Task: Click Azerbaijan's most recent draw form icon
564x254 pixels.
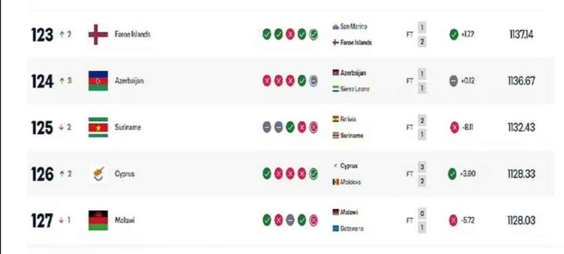Action: coord(313,81)
